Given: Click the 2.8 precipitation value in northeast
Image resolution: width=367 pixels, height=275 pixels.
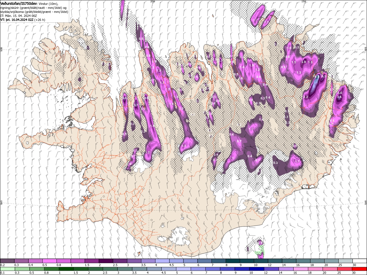Looking at the screenshot, I should click(x=304, y=62).
